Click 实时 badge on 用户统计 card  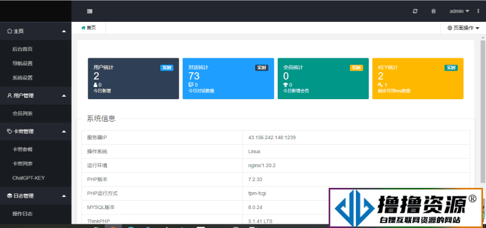[166, 67]
